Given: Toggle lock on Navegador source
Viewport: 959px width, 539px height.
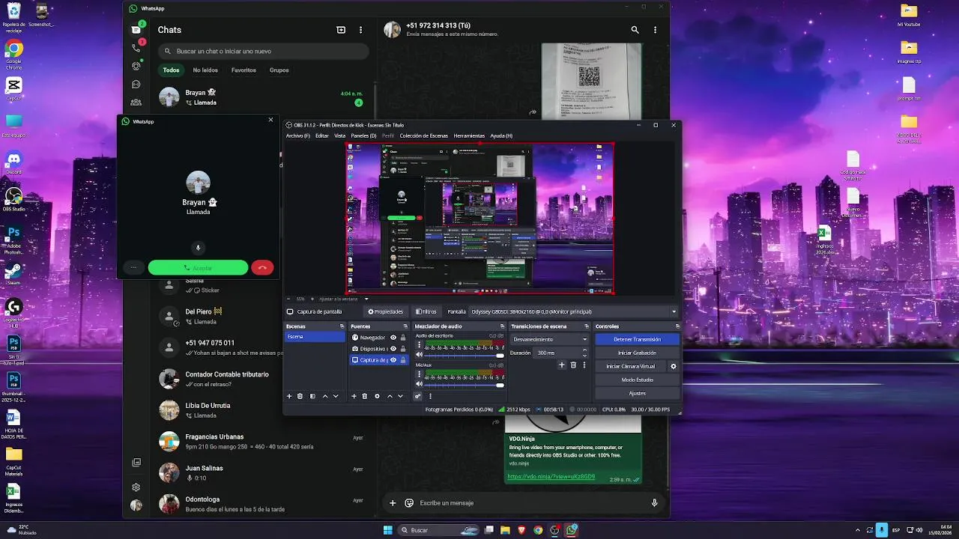Looking at the screenshot, I should point(403,338).
